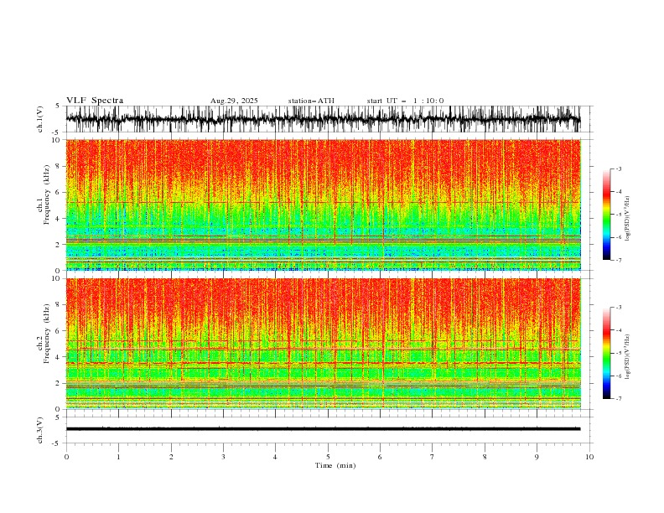
Task: Click the 10 kHz tick on ch.2 spectrogram
Action: click(x=56, y=278)
